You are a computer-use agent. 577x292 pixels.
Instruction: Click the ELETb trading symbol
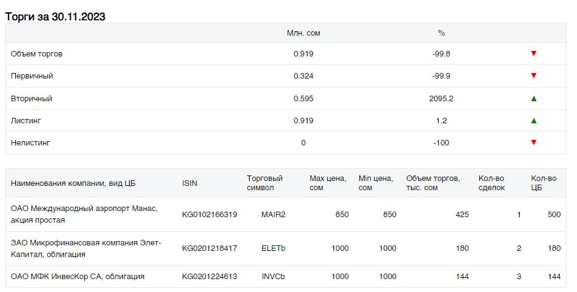pyautogui.click(x=273, y=248)
